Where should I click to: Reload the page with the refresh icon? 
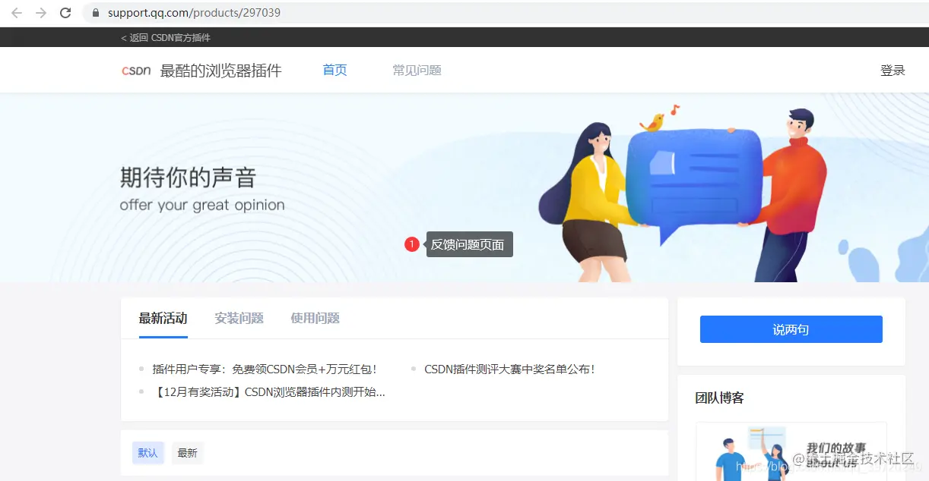pos(65,13)
